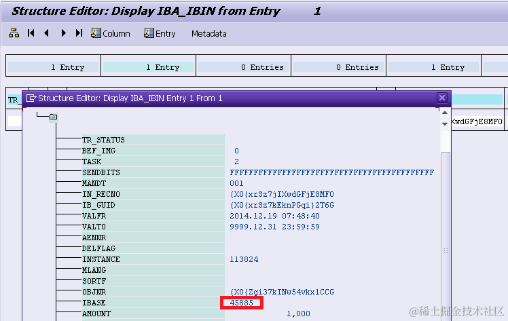The height and width of the screenshot is (321, 508).
Task: Select the TASK field row
Action: pyautogui.click(x=153, y=162)
